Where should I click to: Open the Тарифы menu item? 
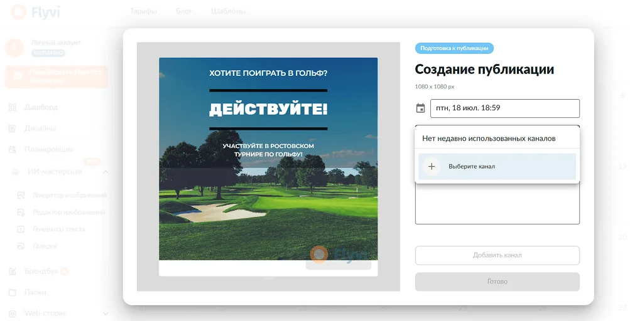click(x=143, y=11)
